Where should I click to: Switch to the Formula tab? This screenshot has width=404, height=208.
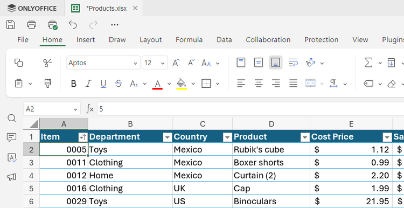coord(189,40)
